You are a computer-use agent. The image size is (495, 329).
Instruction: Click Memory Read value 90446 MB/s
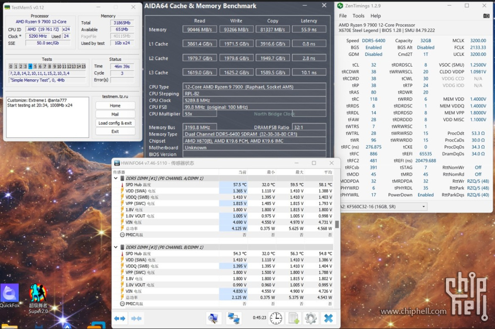click(200, 30)
